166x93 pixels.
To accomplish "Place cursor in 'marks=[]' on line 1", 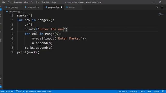I will point(24,16).
